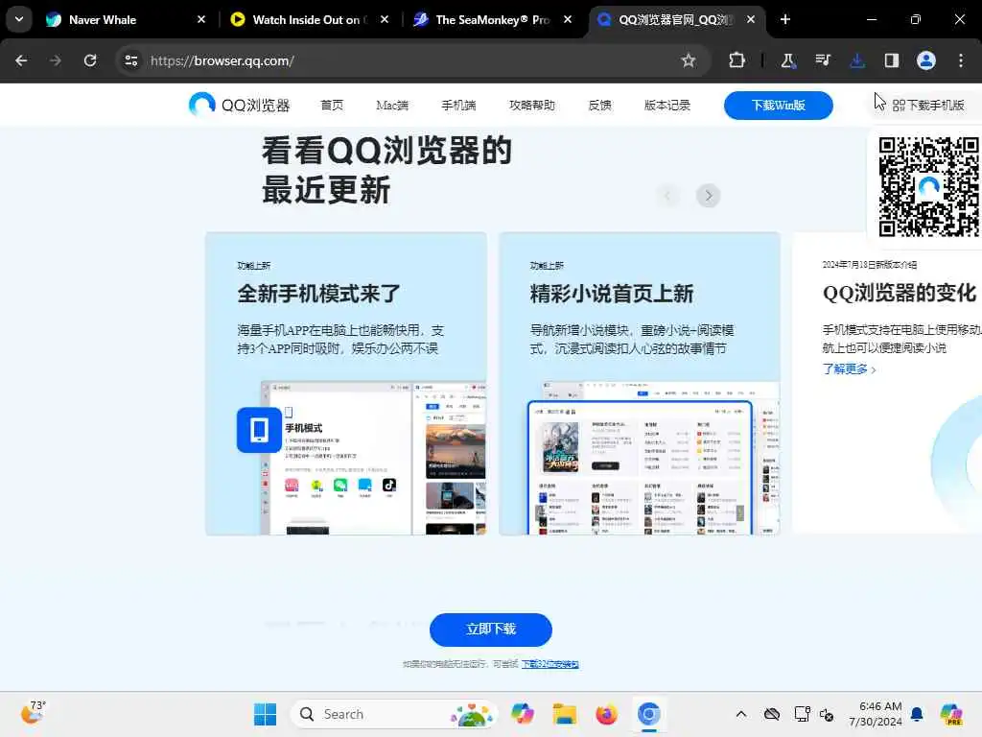
Task: Click the QQ浏览器 logo
Action: point(239,105)
